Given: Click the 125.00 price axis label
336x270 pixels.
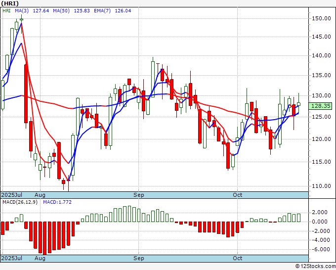Looking at the screenshot, I should pos(321,117).
